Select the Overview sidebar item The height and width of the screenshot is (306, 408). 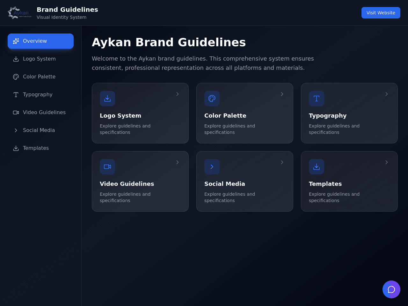pos(40,41)
